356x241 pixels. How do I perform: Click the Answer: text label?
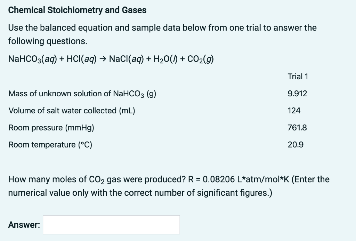coord(23,224)
